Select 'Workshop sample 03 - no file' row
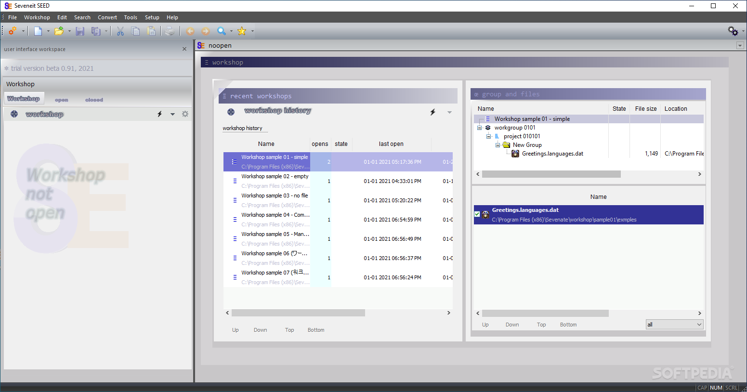 pyautogui.click(x=338, y=200)
